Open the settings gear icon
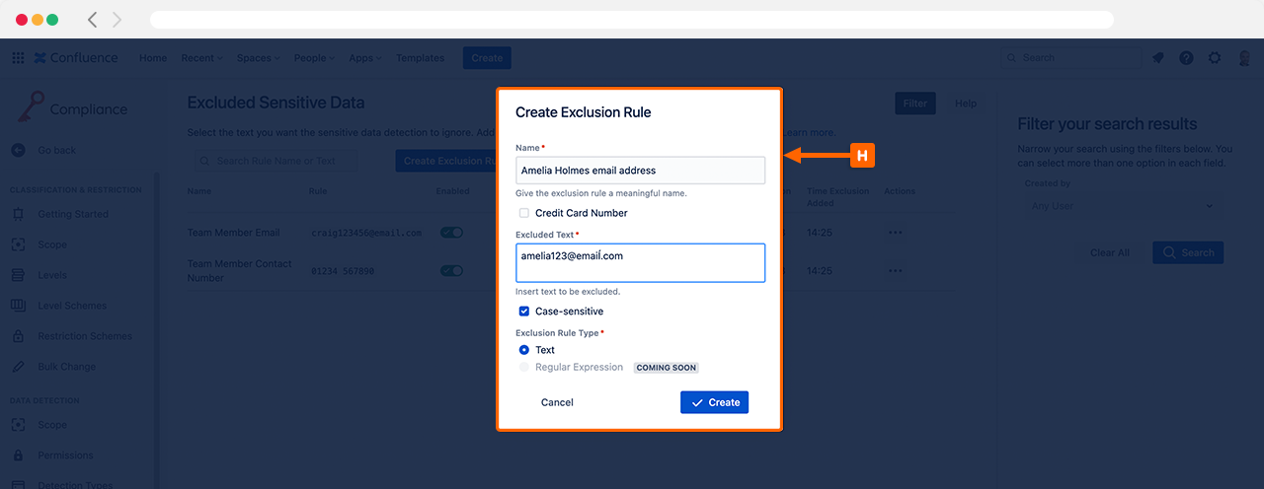This screenshot has height=489, width=1264. (x=1215, y=58)
